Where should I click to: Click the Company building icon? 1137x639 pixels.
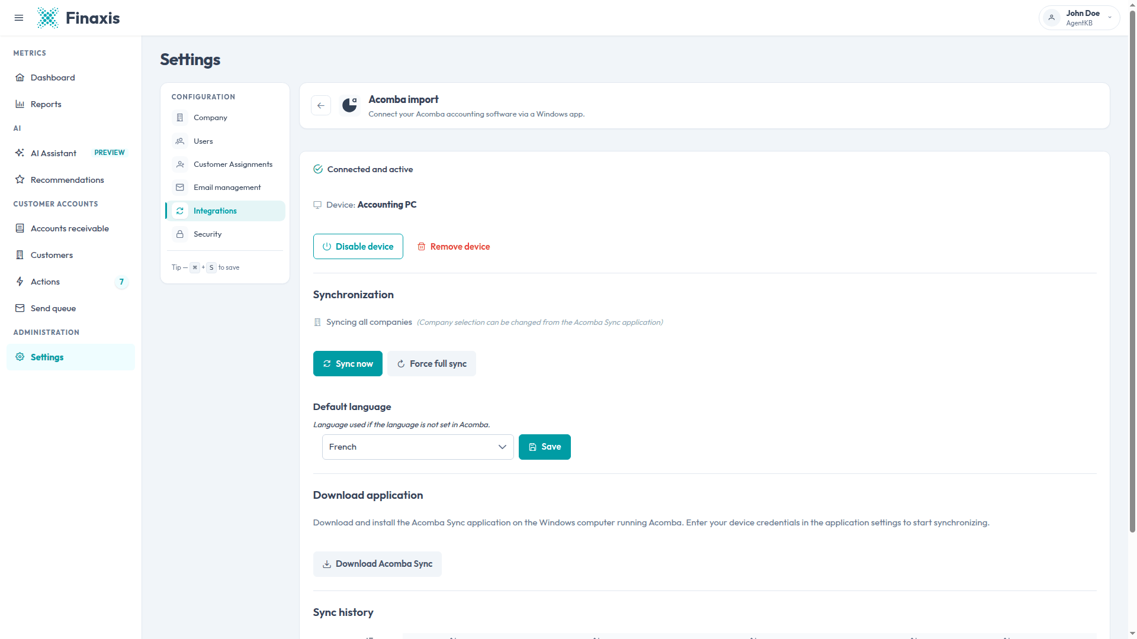180,118
